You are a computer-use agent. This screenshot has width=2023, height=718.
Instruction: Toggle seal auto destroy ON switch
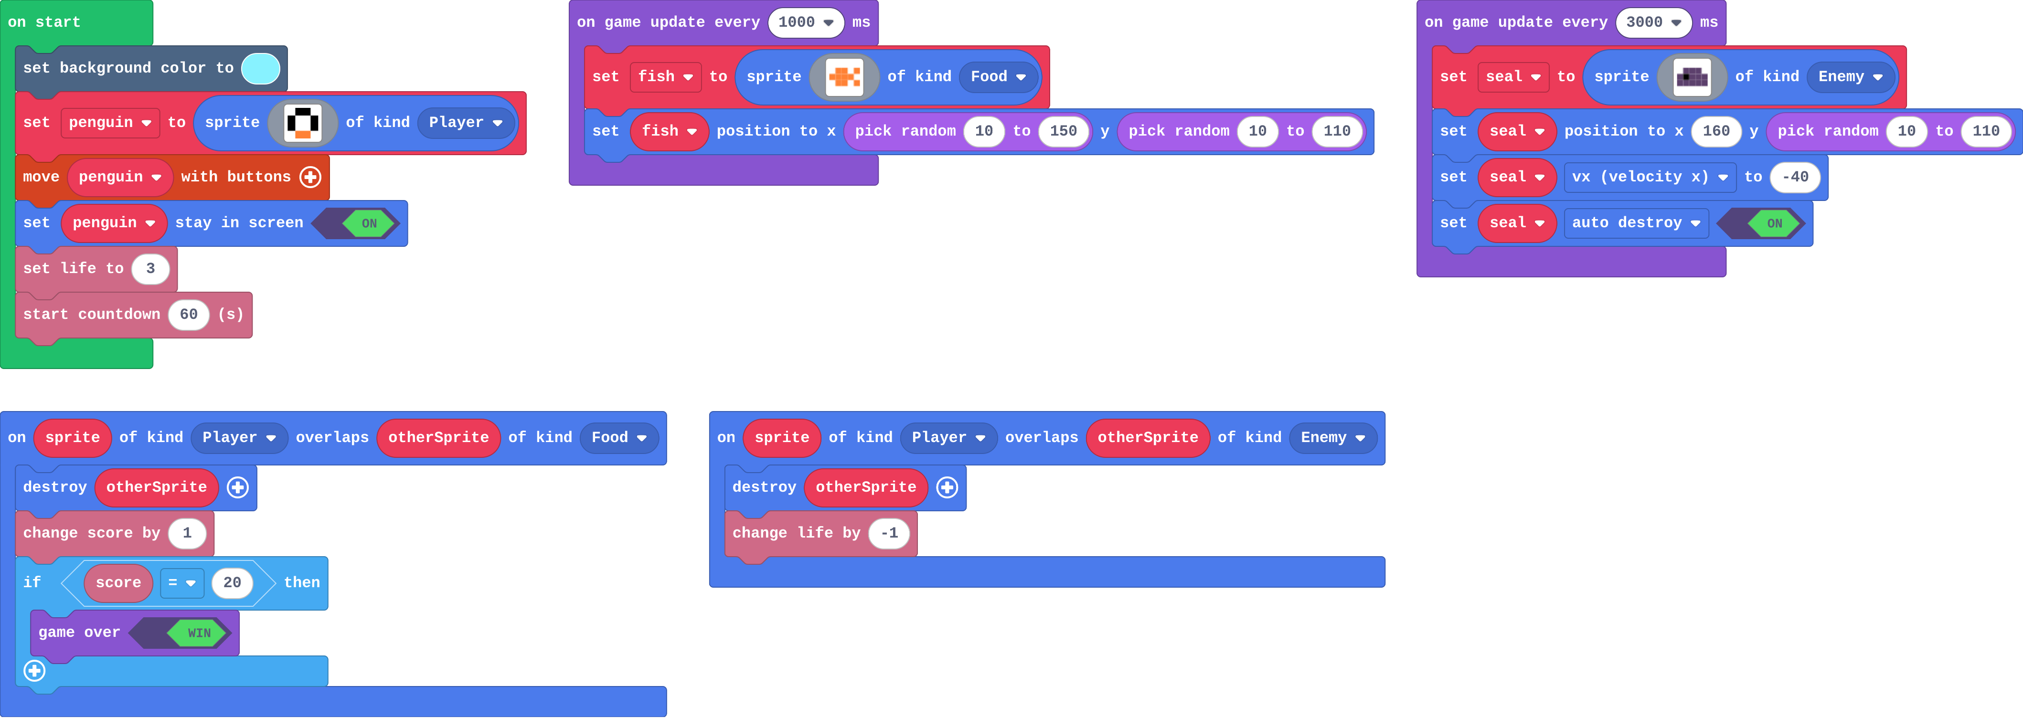1760,223
